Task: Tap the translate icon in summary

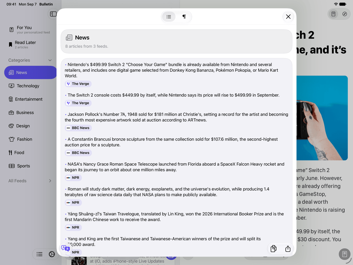Action: coord(66,248)
